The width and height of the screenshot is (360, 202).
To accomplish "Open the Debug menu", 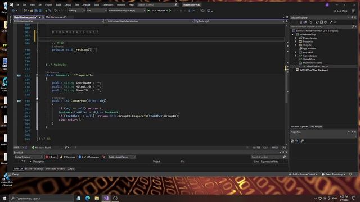I will [x=67, y=5].
